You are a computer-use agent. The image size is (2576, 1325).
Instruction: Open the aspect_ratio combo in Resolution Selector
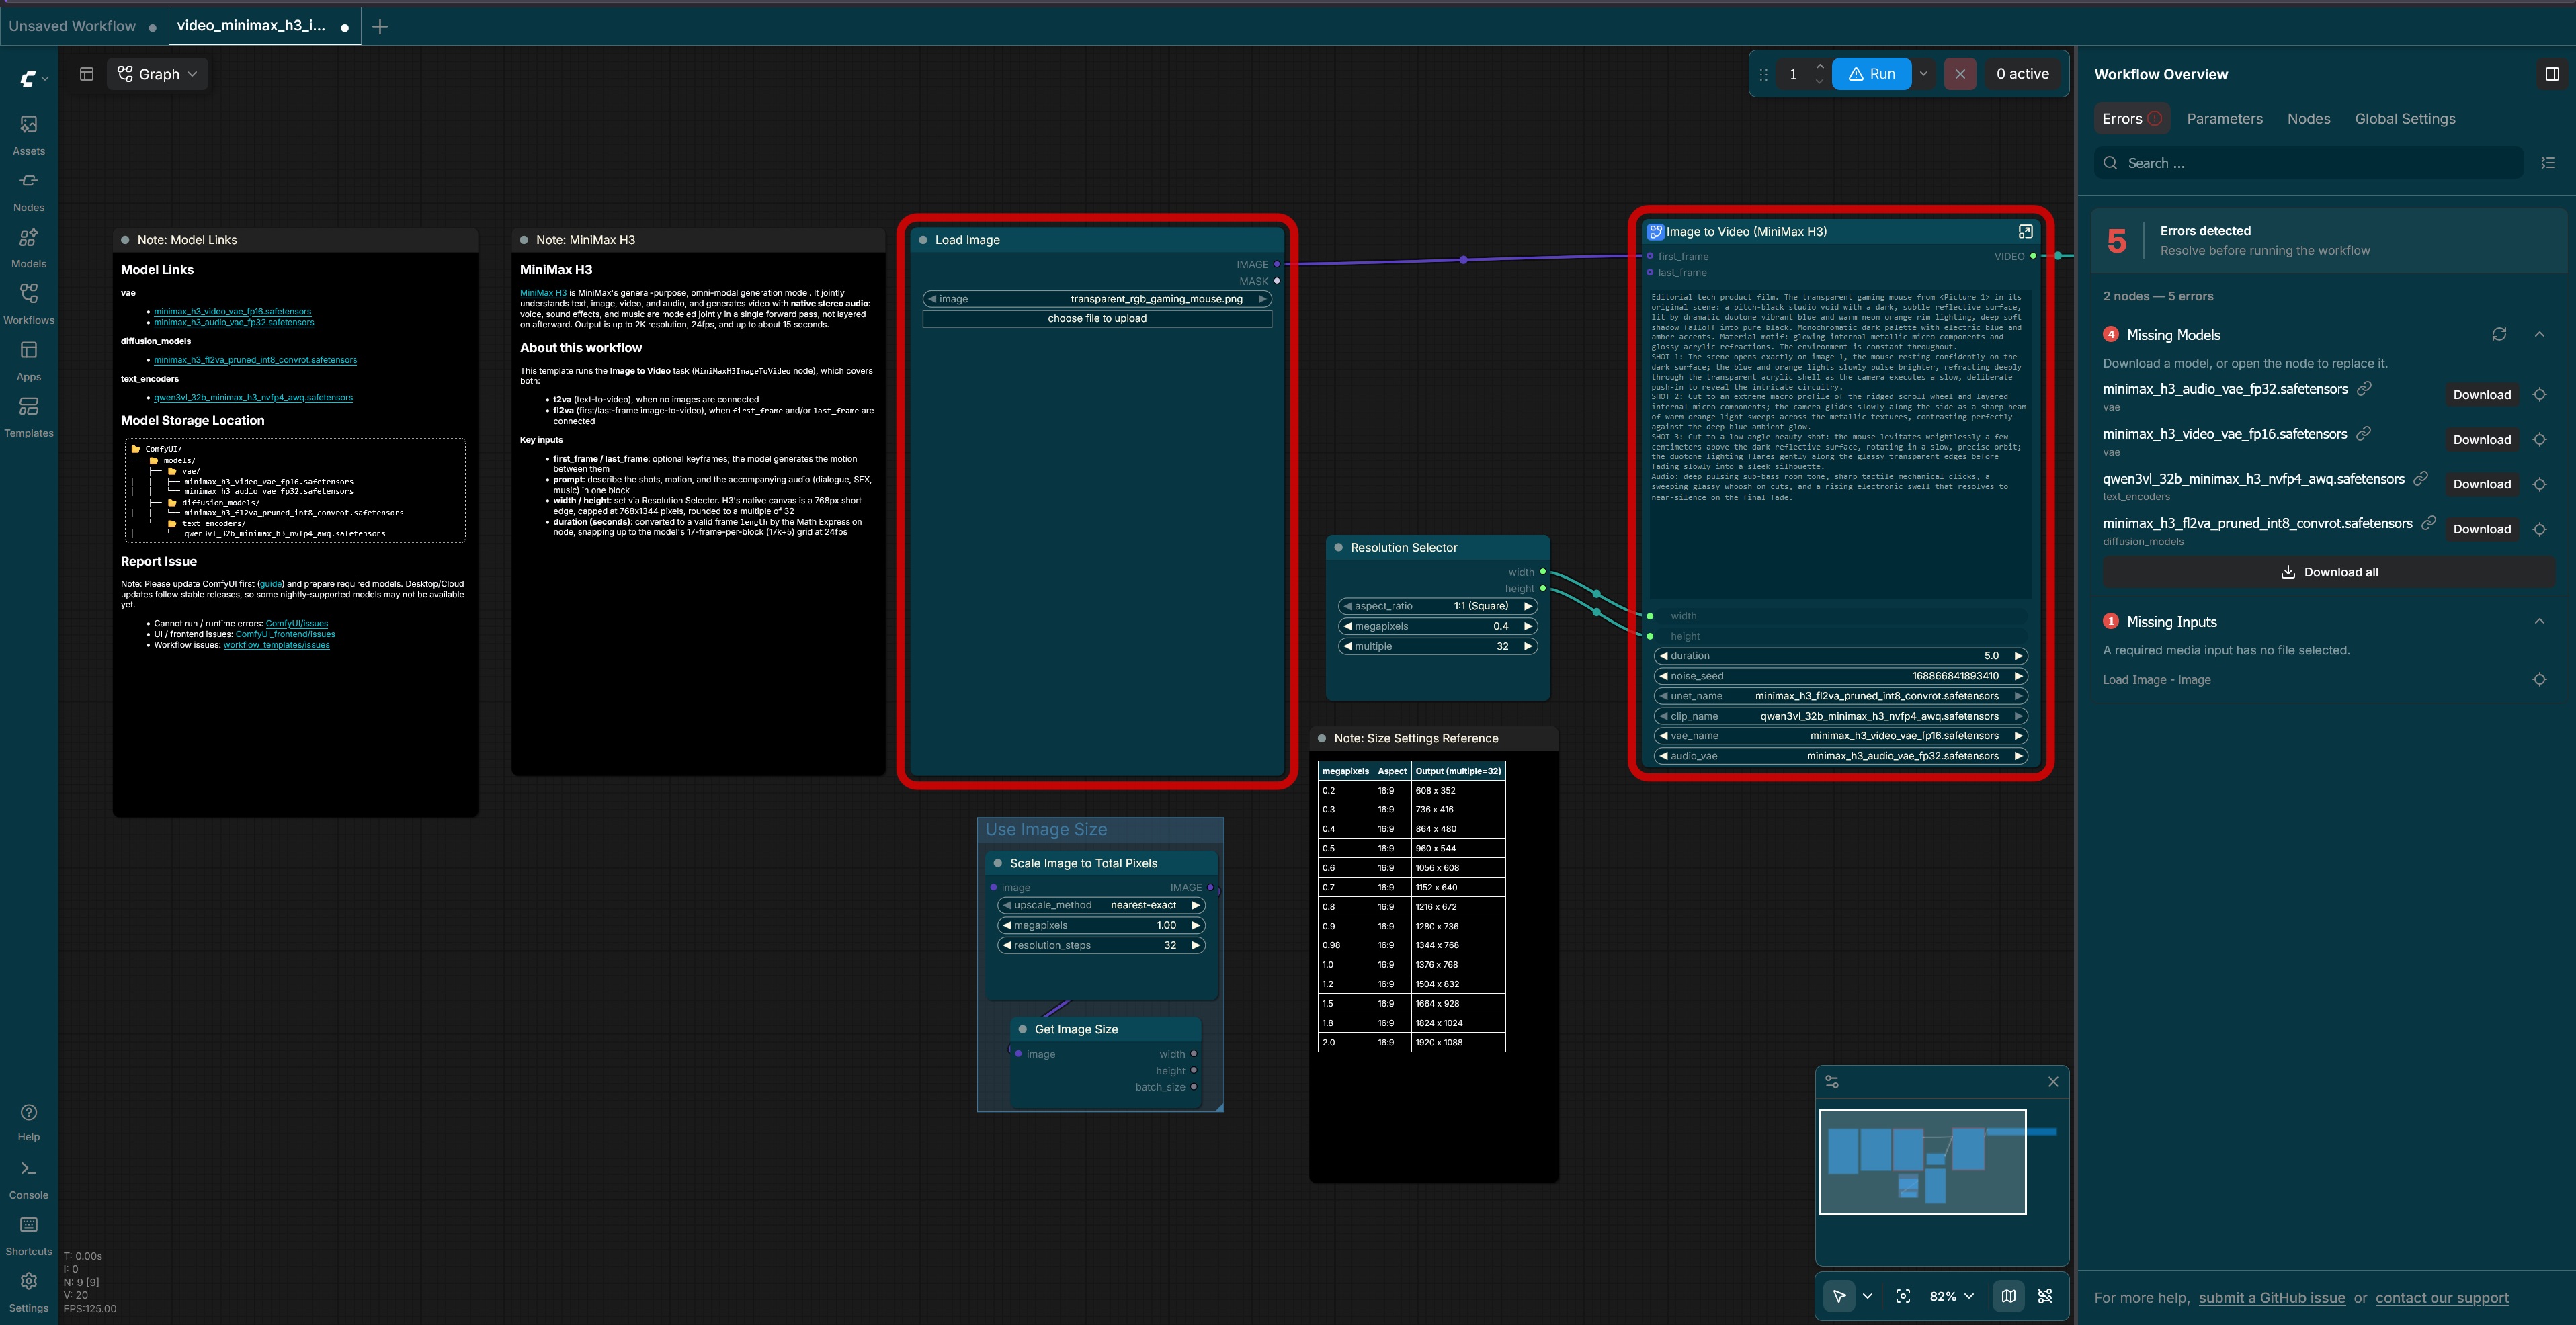tap(1438, 606)
